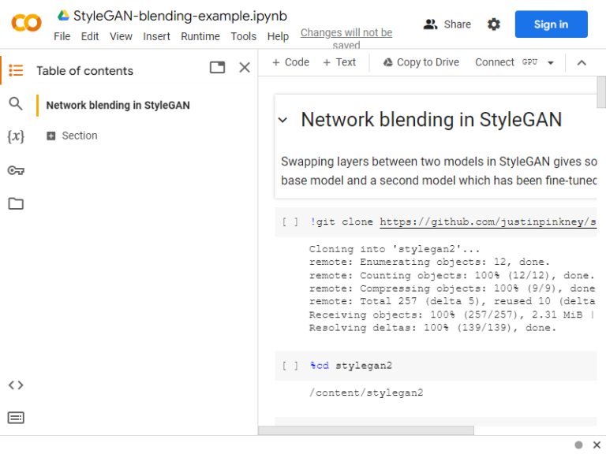The height and width of the screenshot is (454, 606).
Task: Open the Tools menu
Action: tap(244, 36)
